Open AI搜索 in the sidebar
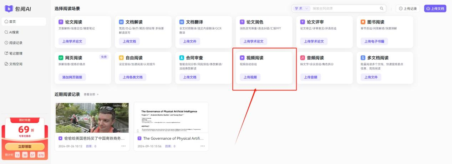452x164 pixels. 24,32
